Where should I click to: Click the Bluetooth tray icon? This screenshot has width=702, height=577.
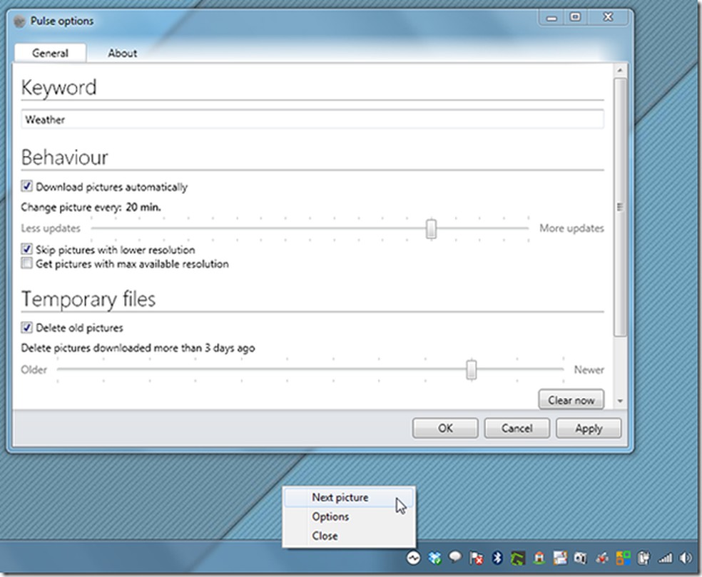point(497,558)
